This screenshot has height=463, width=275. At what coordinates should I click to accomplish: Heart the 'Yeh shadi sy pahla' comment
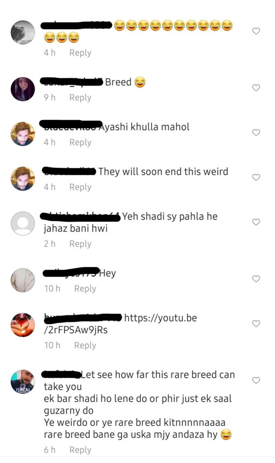(256, 222)
